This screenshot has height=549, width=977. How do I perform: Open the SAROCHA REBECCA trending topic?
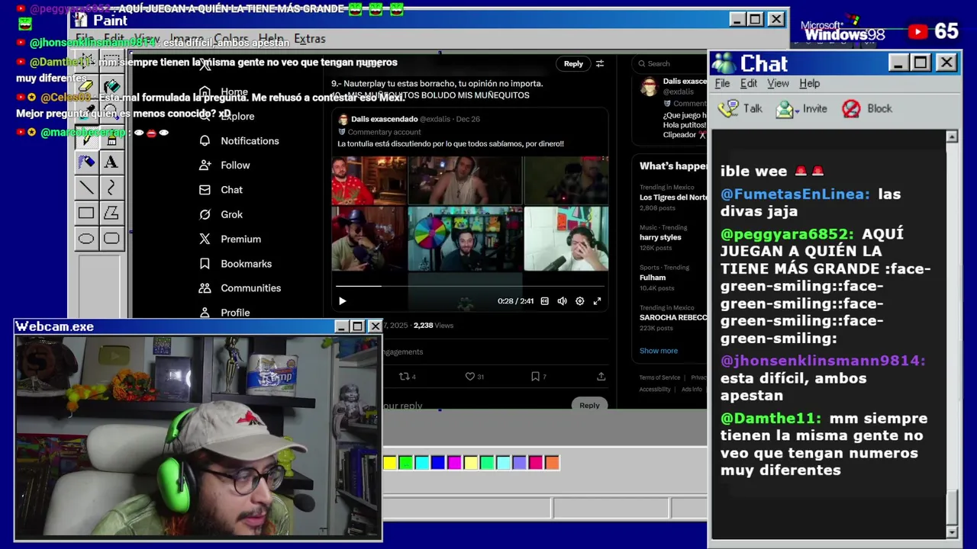pos(673,317)
